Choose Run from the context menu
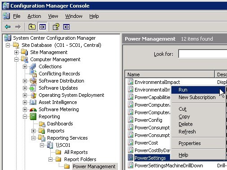Image resolution: width=227 pixels, height=170 pixels. click(x=198, y=90)
